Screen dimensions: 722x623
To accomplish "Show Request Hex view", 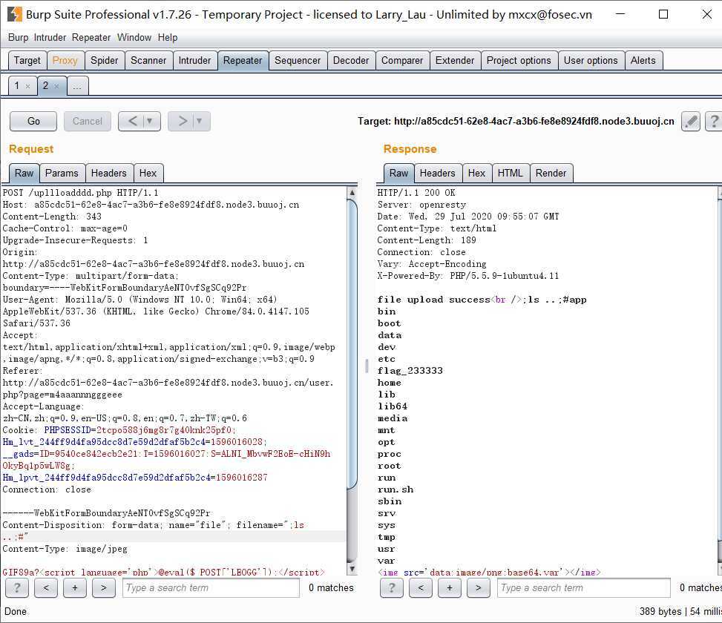I will (x=148, y=173).
